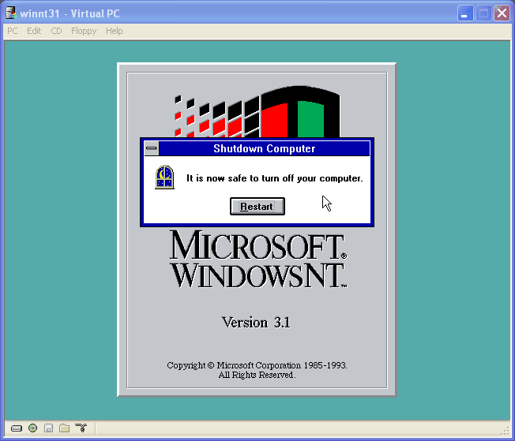Image resolution: width=515 pixels, height=441 pixels.
Task: Click the Restart button
Action: click(x=257, y=207)
